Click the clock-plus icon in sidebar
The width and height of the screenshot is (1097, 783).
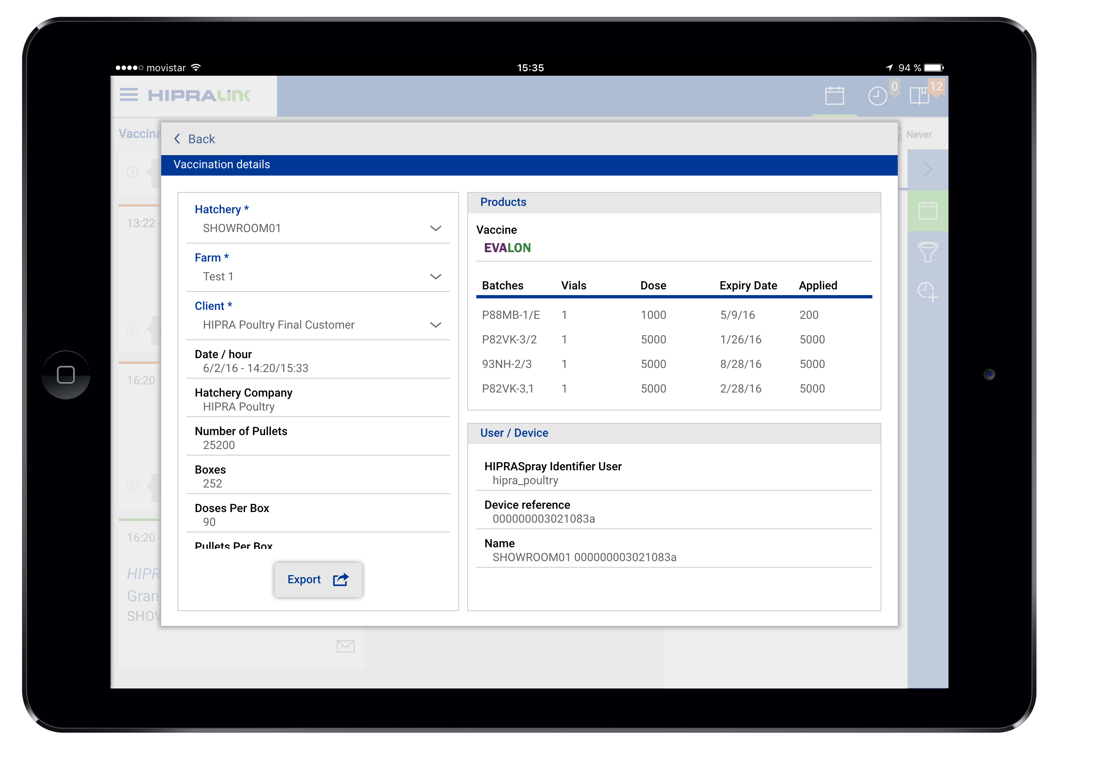(927, 292)
